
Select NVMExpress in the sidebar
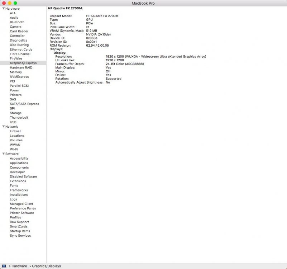pos(19,77)
